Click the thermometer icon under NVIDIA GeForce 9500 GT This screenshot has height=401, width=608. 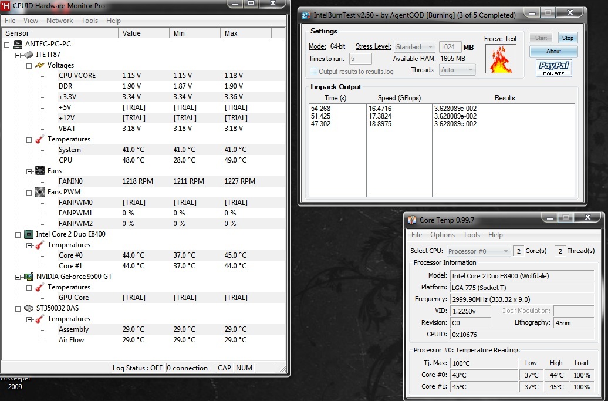[x=40, y=287]
